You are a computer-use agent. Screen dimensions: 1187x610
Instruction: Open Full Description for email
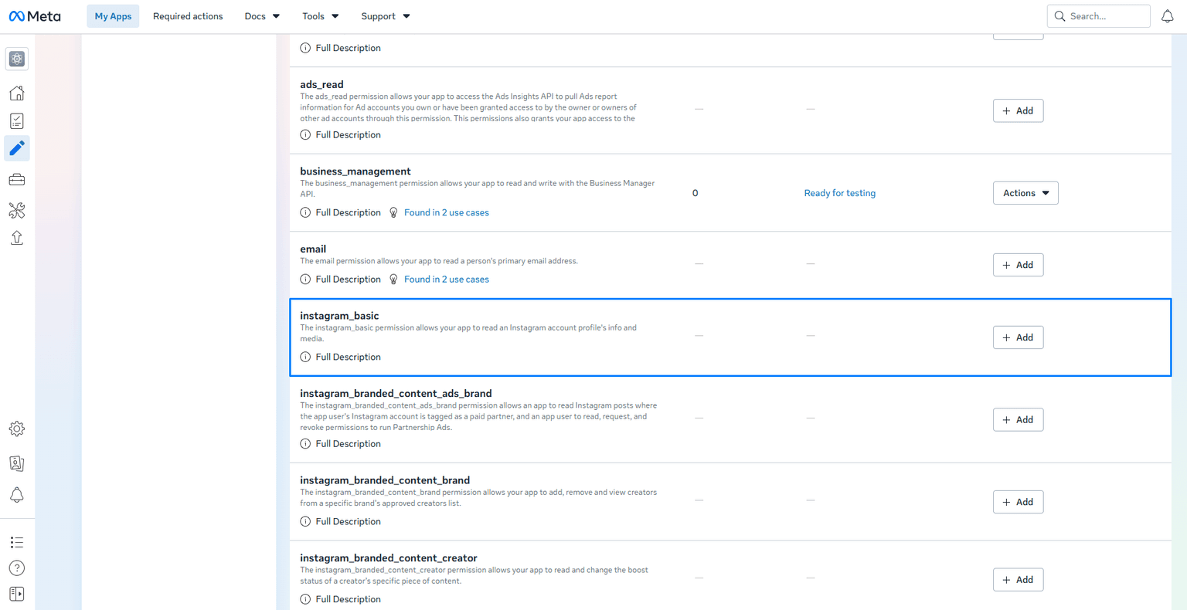[x=348, y=280]
